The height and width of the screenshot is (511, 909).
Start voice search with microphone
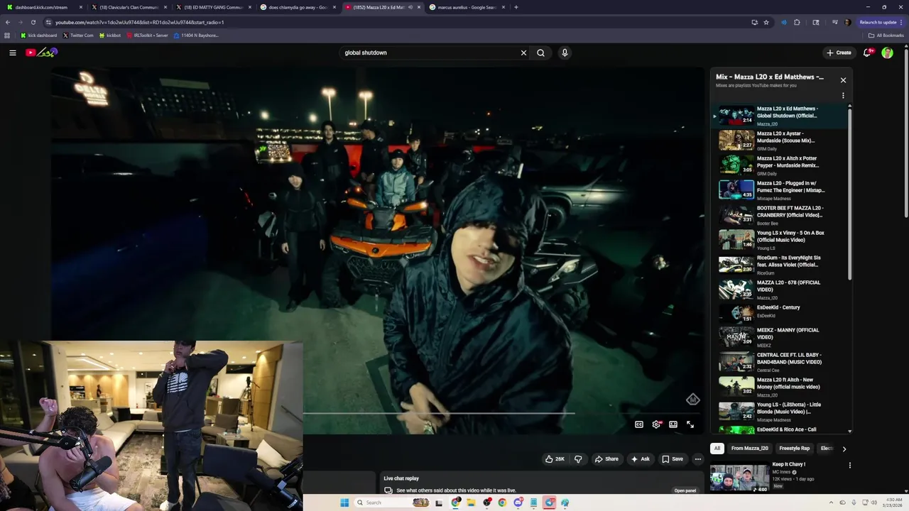tap(565, 53)
